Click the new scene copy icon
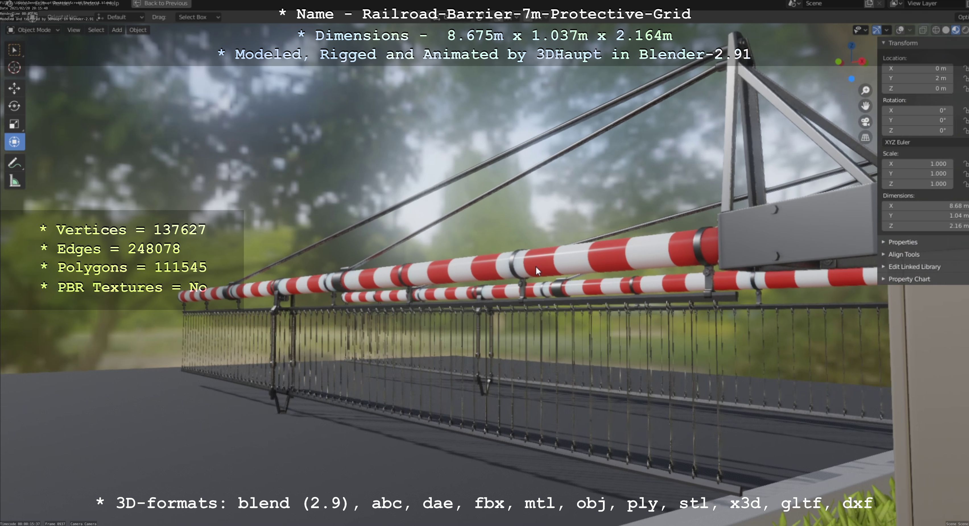Screen dimensions: 969x526 tap(869, 3)
